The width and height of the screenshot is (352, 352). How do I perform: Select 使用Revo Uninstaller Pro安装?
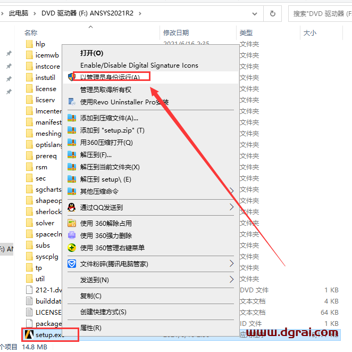pyautogui.click(x=124, y=102)
